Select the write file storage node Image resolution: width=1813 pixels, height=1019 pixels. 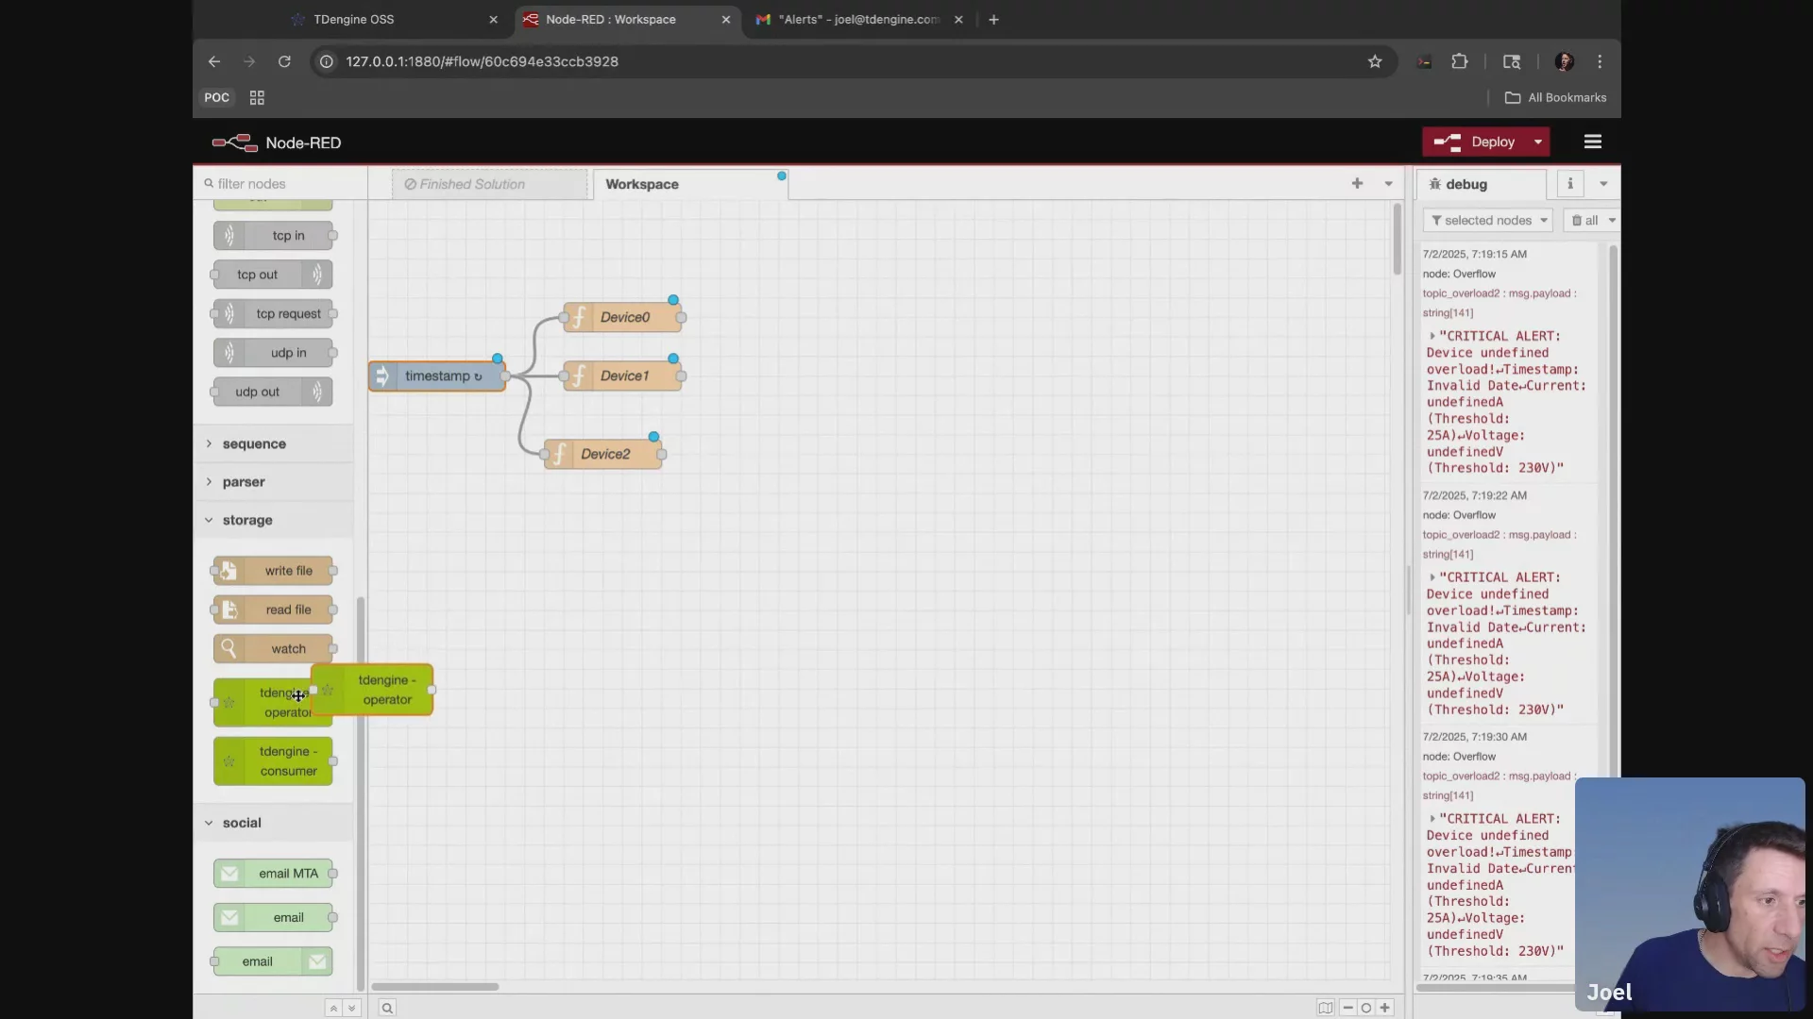[273, 571]
